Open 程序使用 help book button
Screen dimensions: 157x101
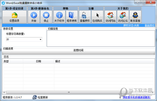pyautogui.click(x=72, y=17)
